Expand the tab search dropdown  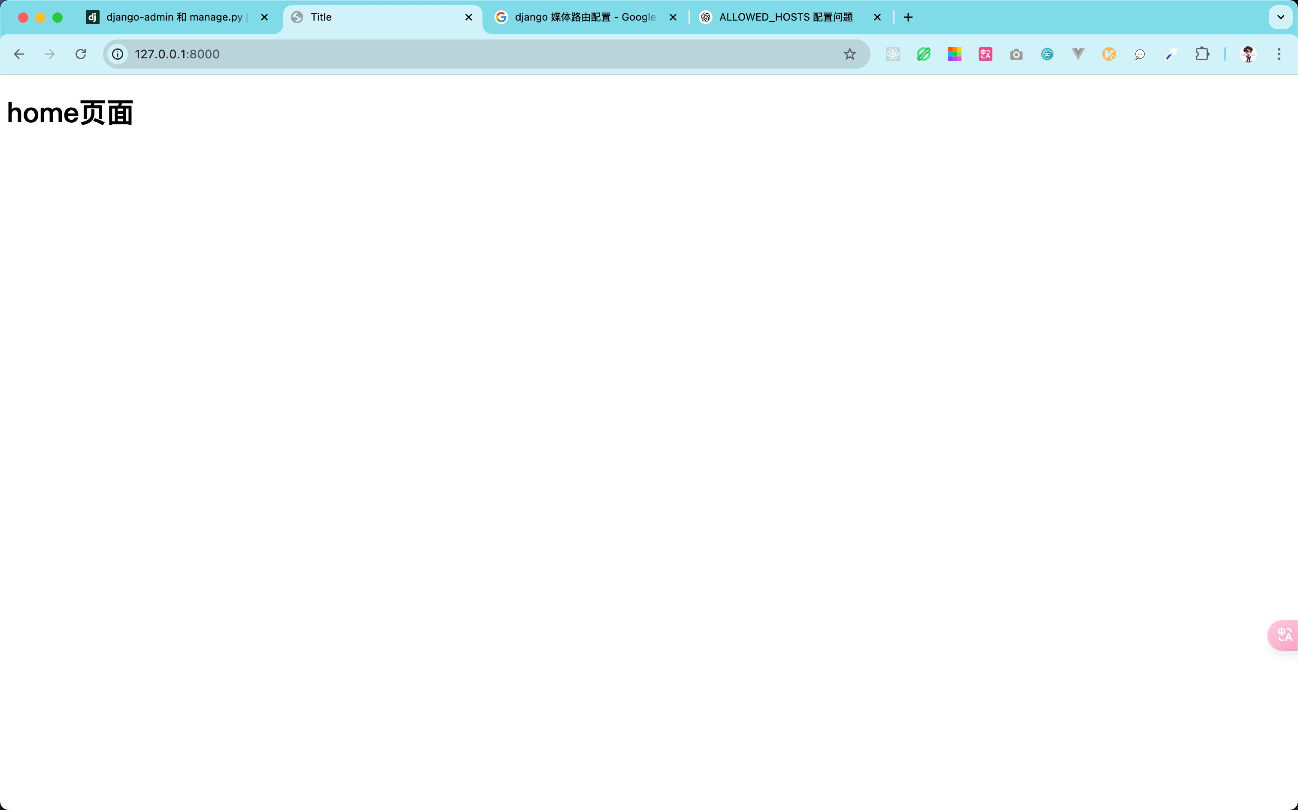click(1281, 17)
